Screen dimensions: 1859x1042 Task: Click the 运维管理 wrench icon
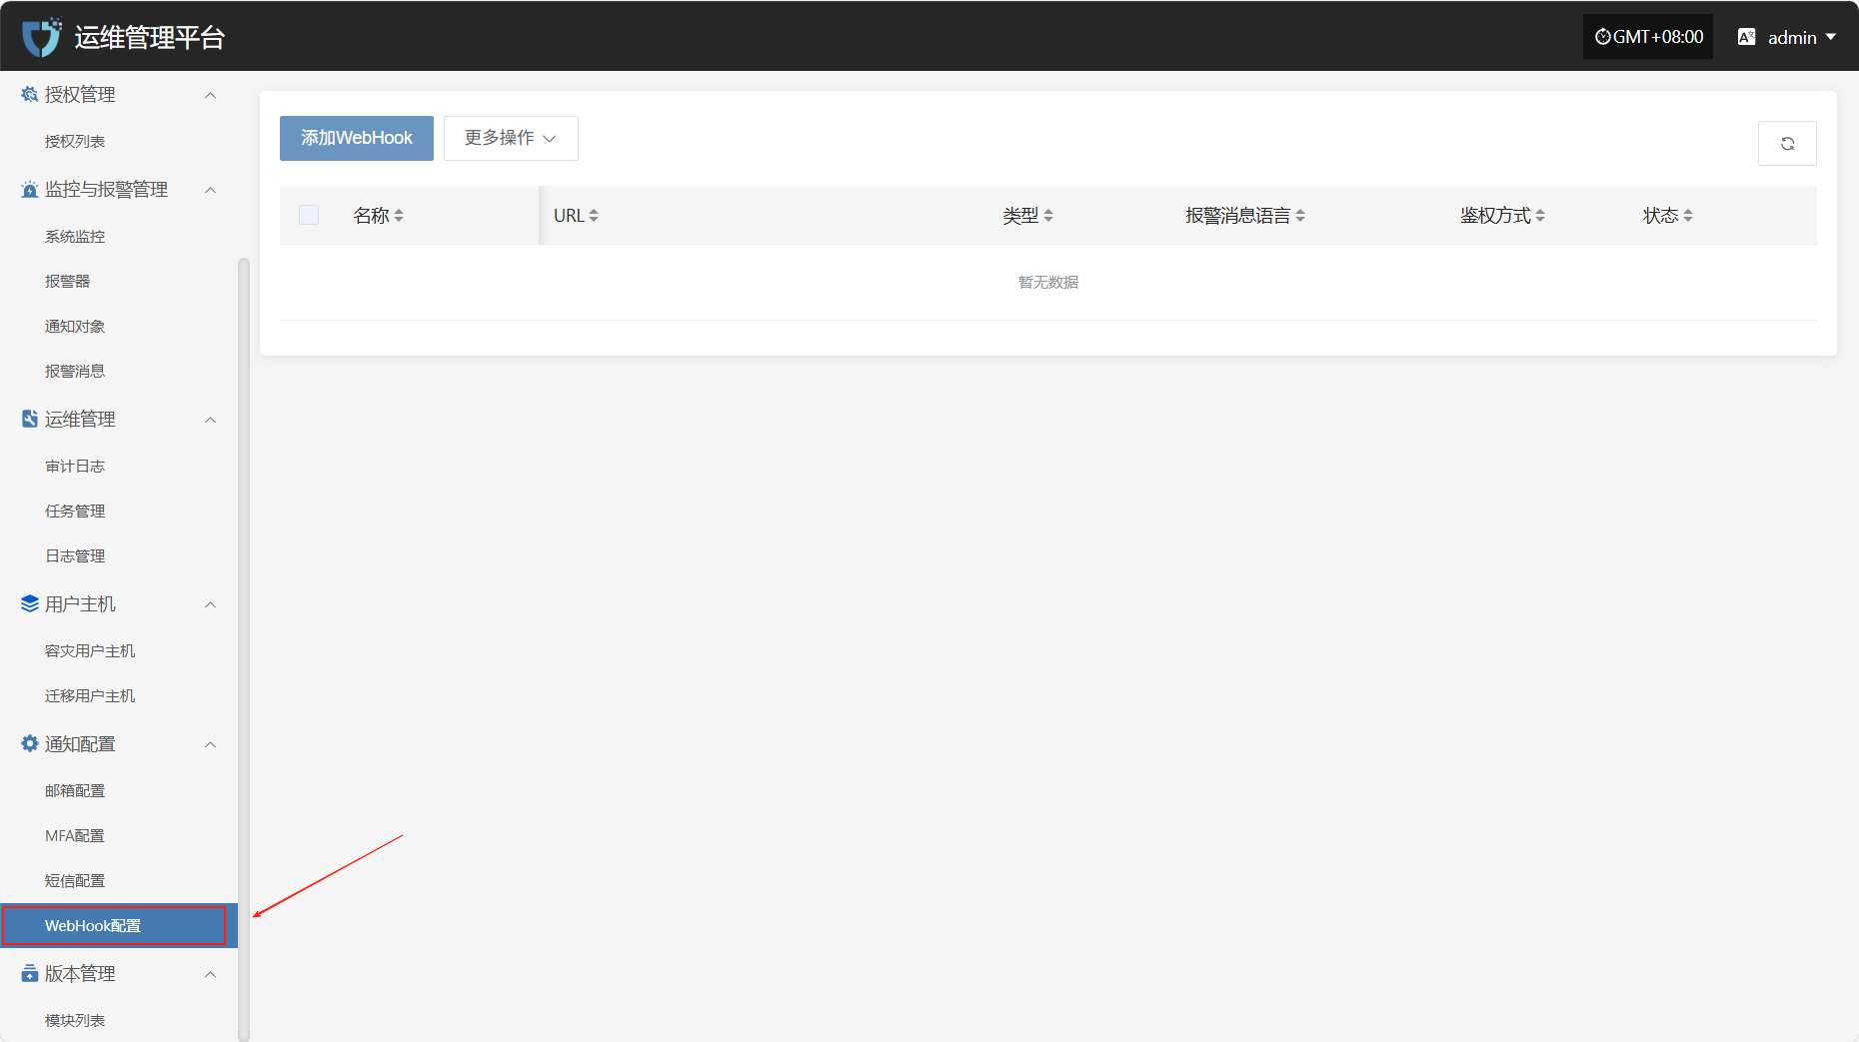[x=30, y=419]
